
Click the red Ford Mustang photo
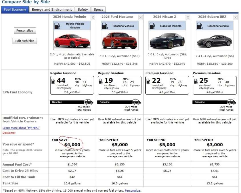(x=120, y=40)
